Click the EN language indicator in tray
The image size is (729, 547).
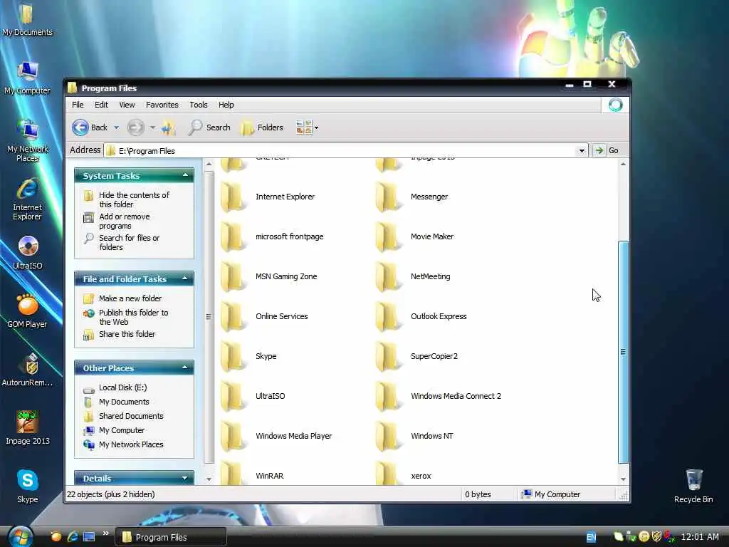(x=591, y=537)
